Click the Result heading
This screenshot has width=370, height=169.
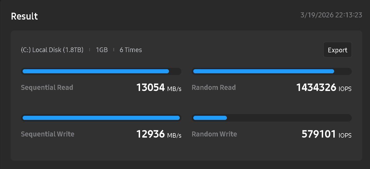click(x=24, y=16)
